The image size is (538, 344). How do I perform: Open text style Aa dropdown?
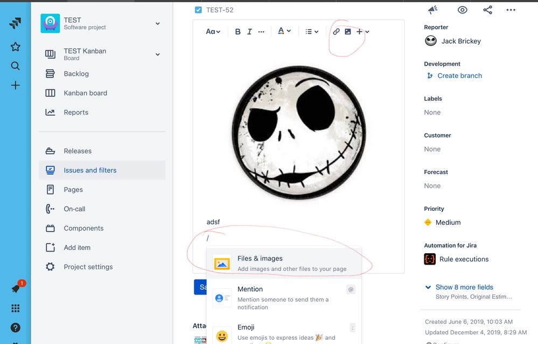pyautogui.click(x=213, y=32)
